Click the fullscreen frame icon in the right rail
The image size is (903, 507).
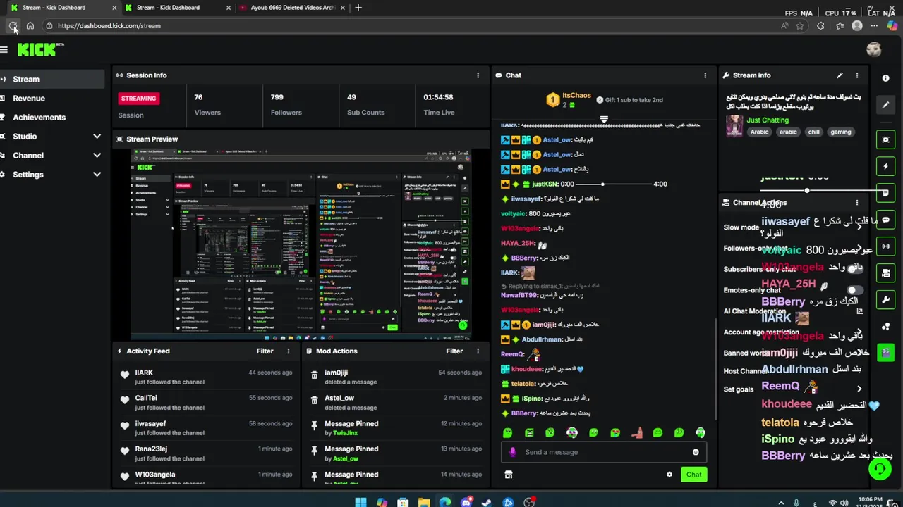pos(886,139)
